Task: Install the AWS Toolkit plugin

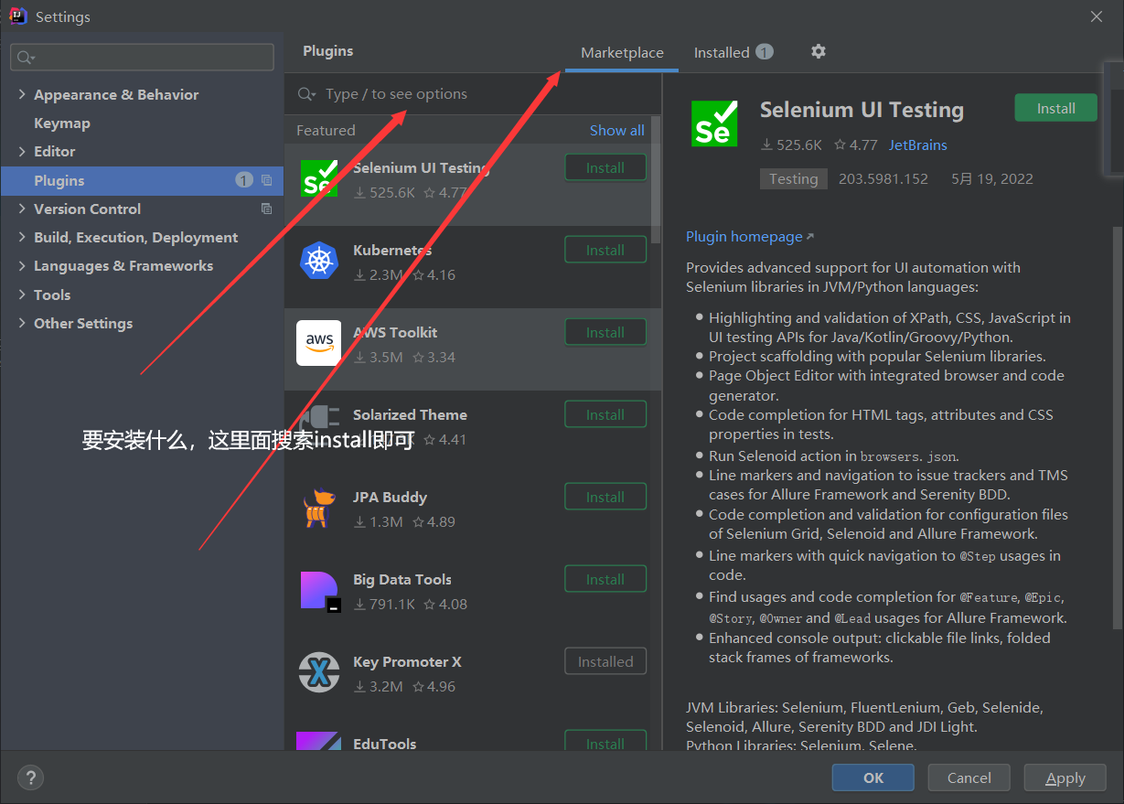Action: coord(605,332)
